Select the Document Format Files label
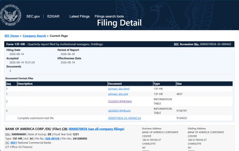The image size is (239, 151). click(x=19, y=78)
